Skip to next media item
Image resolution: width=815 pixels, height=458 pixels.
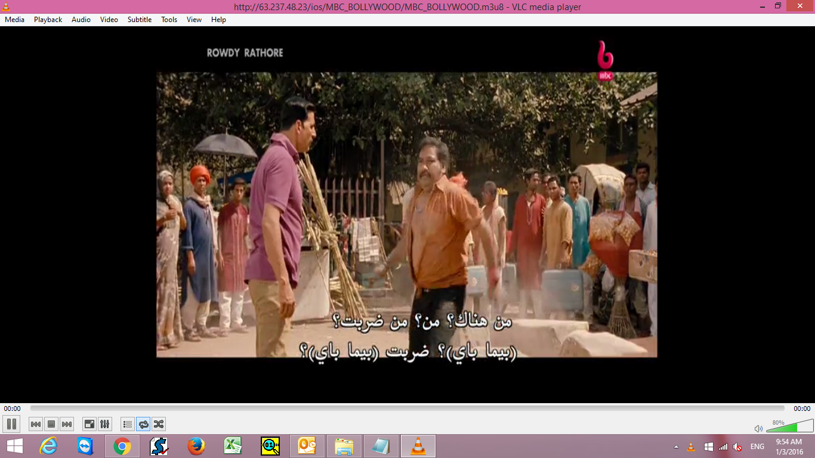tap(67, 424)
